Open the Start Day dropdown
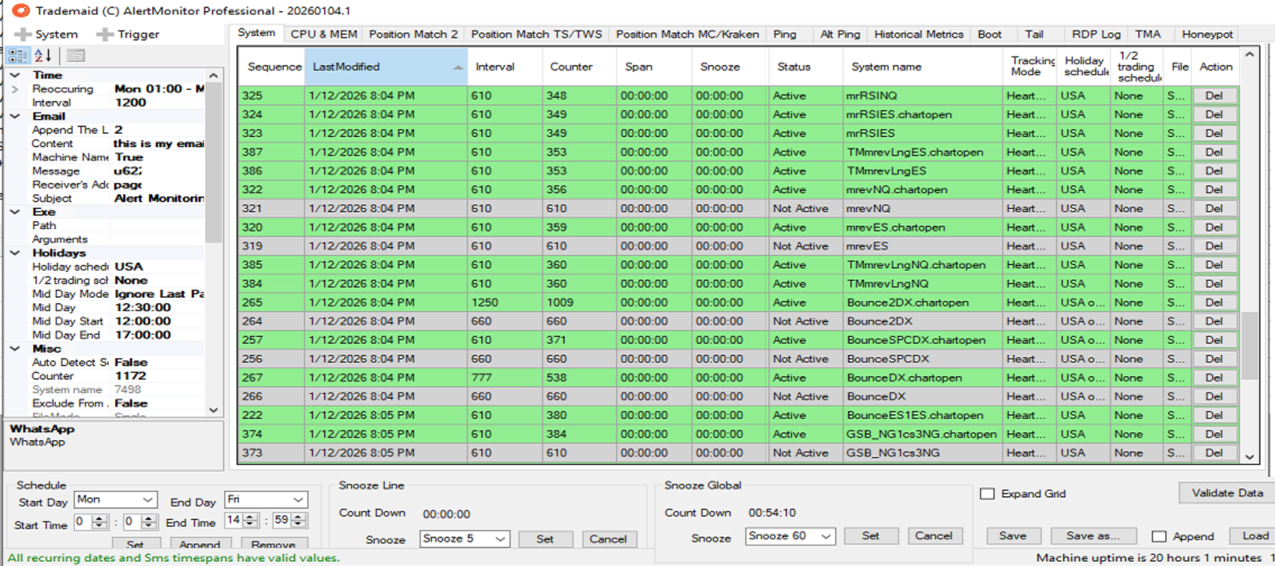This screenshot has height=566, width=1275. (x=147, y=499)
